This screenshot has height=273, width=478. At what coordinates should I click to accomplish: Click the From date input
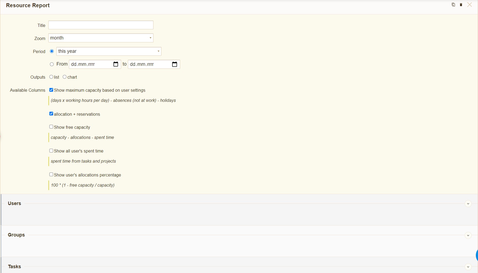coord(95,64)
